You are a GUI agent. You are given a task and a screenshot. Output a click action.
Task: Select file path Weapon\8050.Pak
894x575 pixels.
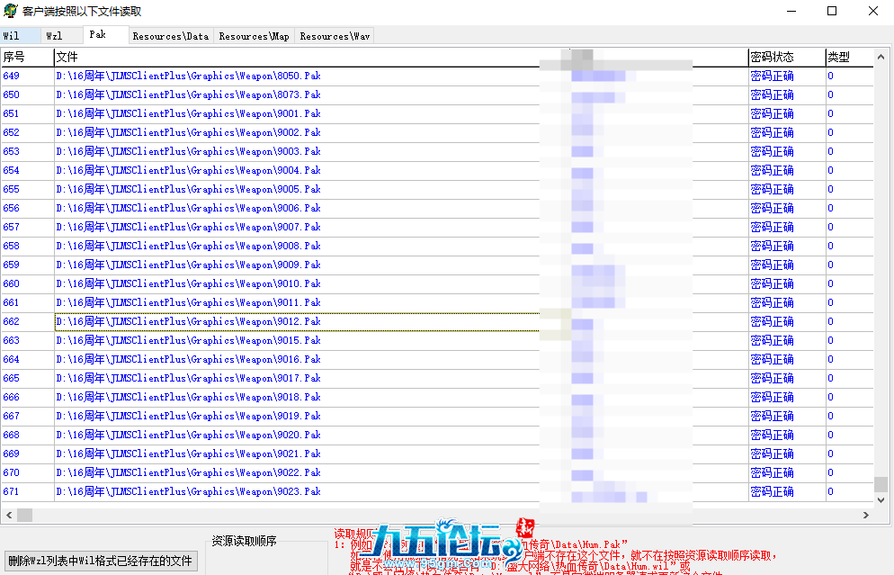point(188,76)
